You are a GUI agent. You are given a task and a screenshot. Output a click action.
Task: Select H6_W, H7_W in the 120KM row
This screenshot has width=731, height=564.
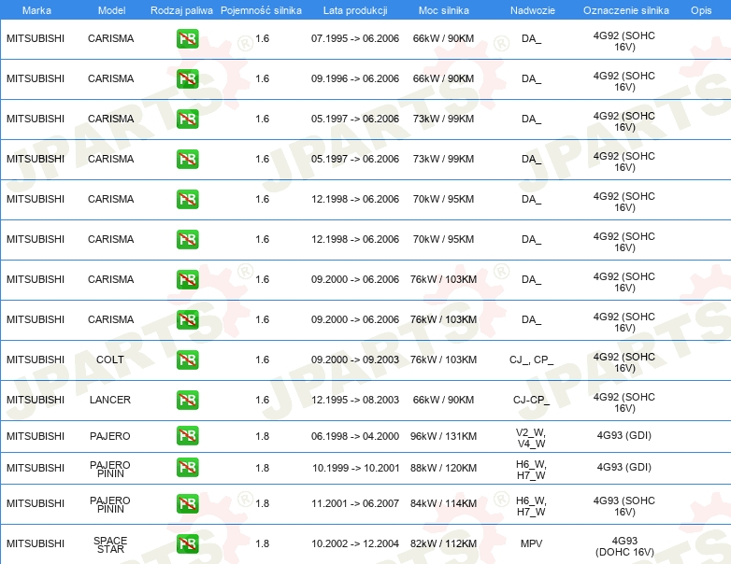(x=531, y=470)
